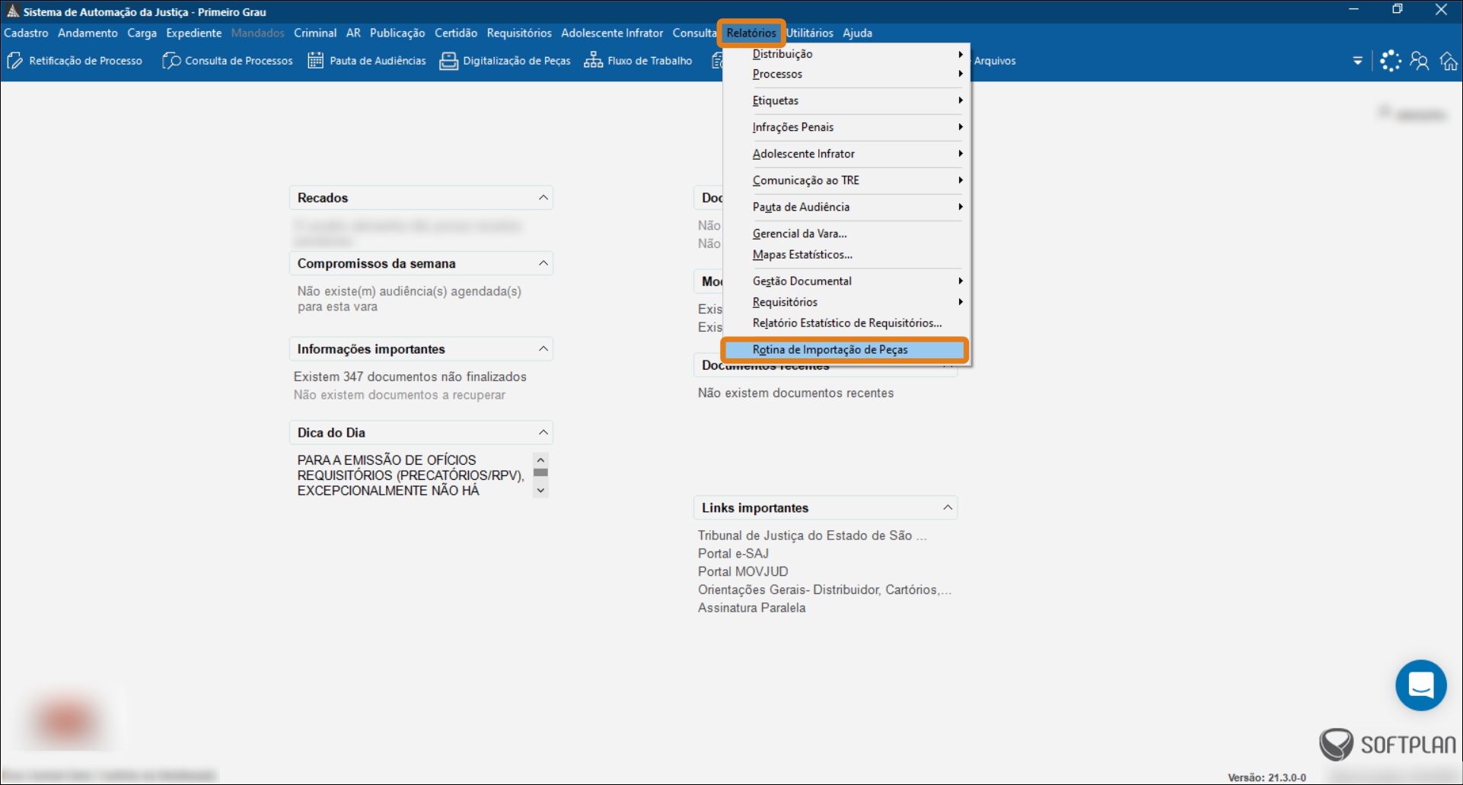The height and width of the screenshot is (785, 1463).
Task: Open the Consulta menu
Action: [693, 33]
